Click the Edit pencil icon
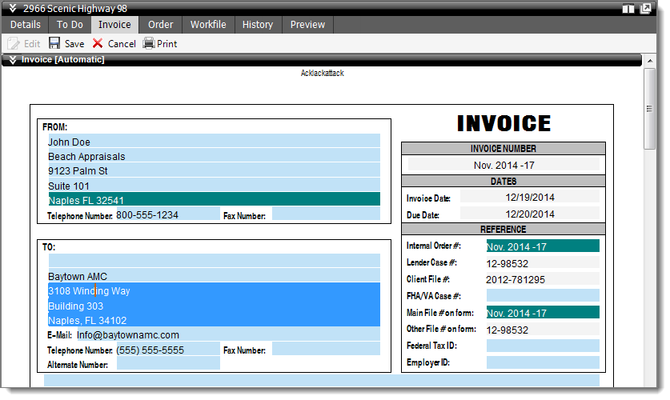Screen dimensions: 670x400 click(x=14, y=43)
